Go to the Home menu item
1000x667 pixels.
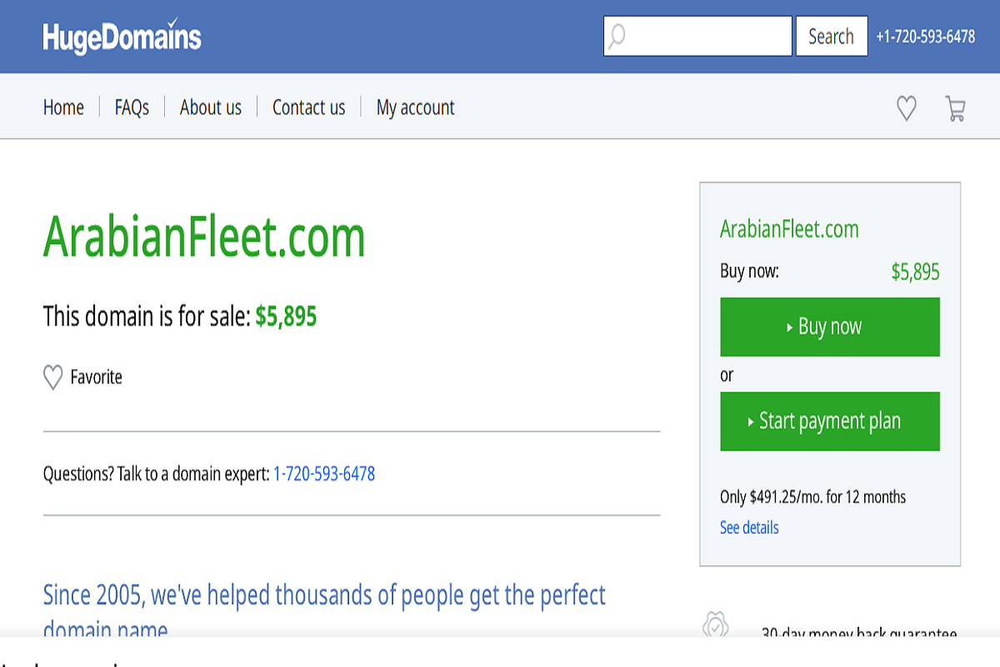click(x=63, y=108)
